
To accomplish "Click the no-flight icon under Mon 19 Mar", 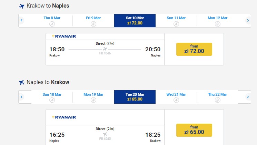I will [93, 100].
